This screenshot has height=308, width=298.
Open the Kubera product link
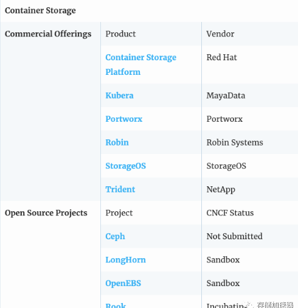coord(119,96)
